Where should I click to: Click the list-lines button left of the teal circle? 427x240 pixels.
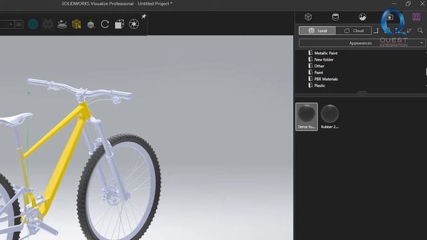(19, 25)
